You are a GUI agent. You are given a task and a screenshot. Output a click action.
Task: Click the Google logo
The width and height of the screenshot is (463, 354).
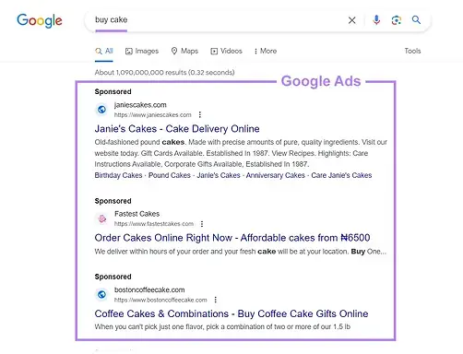[40, 20]
